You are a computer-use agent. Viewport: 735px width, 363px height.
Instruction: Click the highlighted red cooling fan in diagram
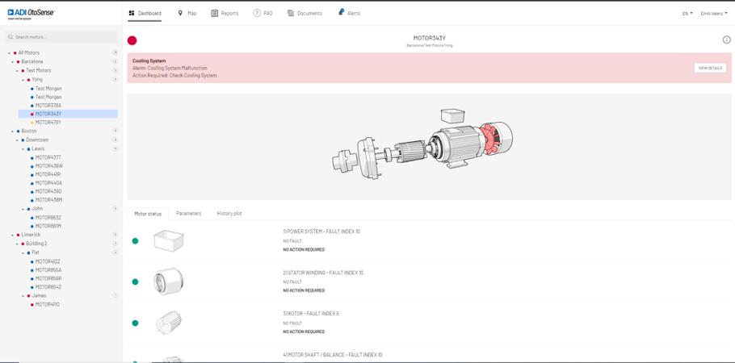coord(491,139)
